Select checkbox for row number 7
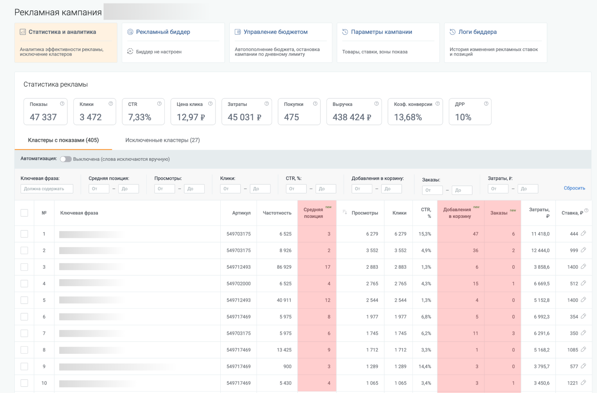The width and height of the screenshot is (597, 393). coord(24,333)
